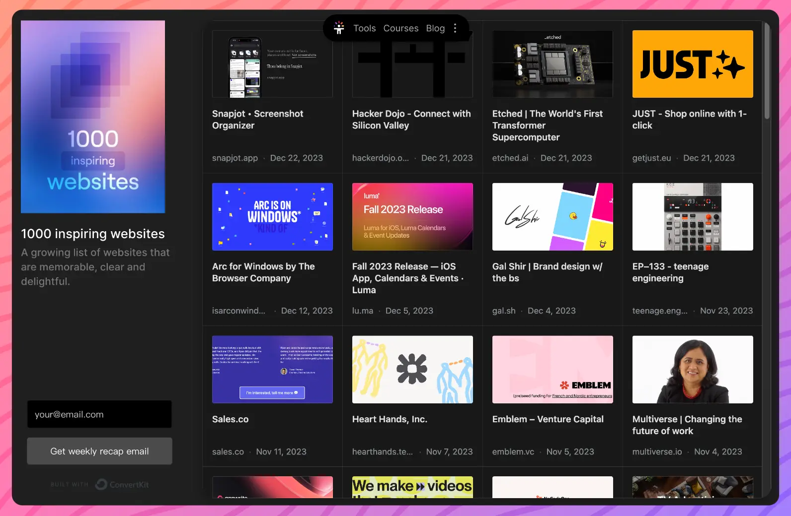Select the EP-133 teenage engineering device image

tap(692, 217)
